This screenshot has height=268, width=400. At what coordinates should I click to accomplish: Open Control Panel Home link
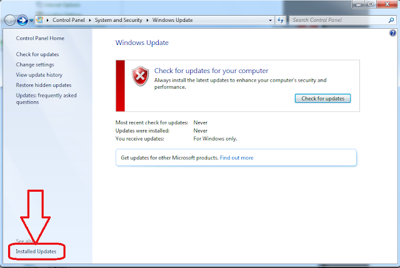[40, 38]
